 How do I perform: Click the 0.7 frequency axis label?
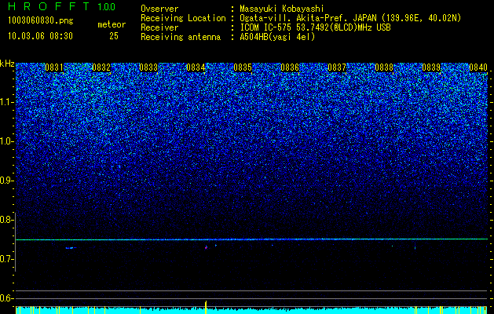(x=7, y=259)
